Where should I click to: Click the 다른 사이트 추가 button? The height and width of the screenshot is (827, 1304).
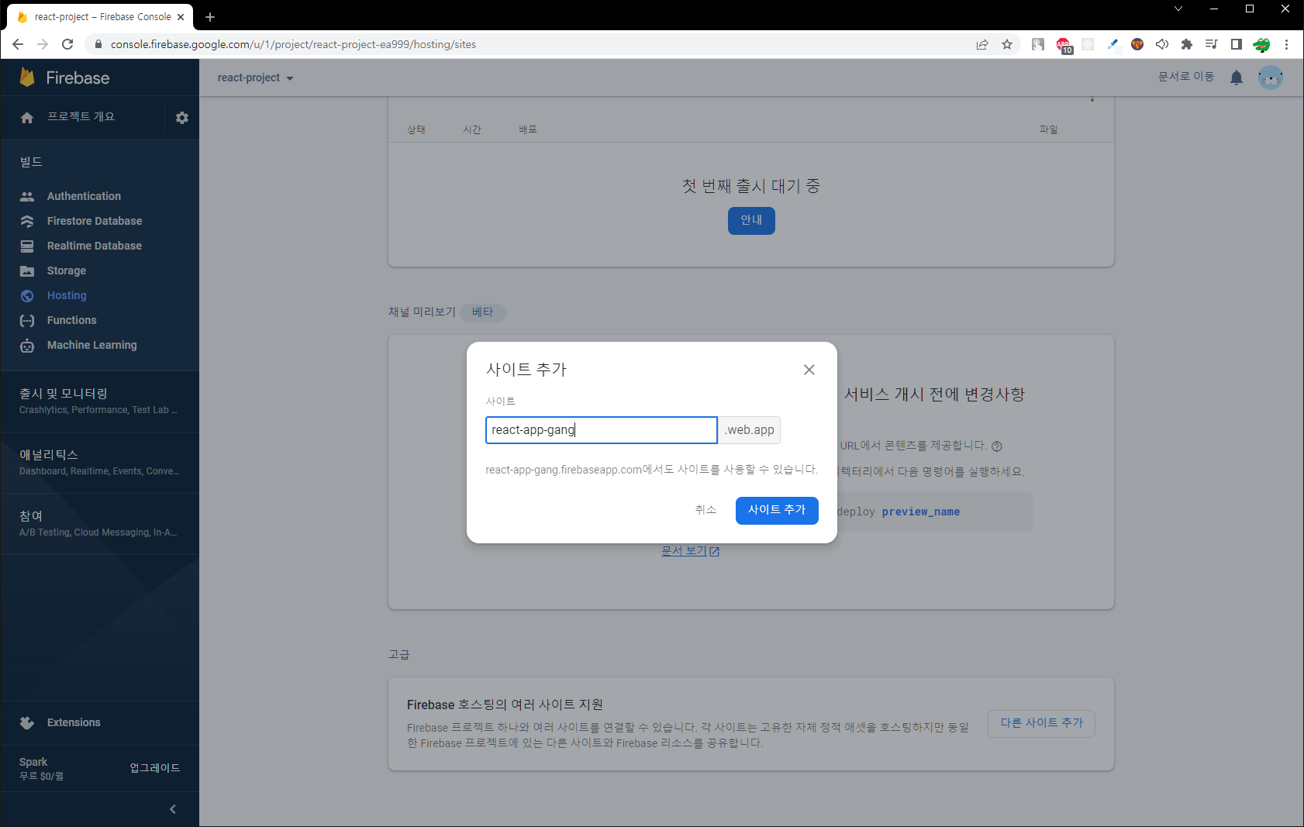[1041, 723]
